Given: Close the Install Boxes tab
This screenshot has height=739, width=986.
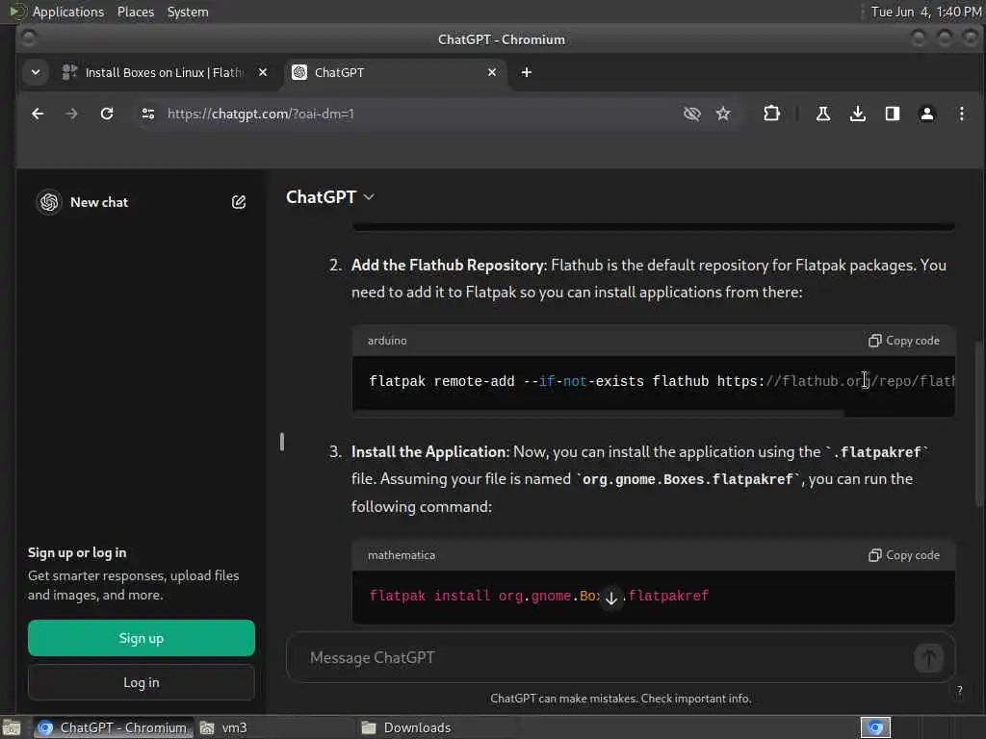Looking at the screenshot, I should pyautogui.click(x=263, y=72).
